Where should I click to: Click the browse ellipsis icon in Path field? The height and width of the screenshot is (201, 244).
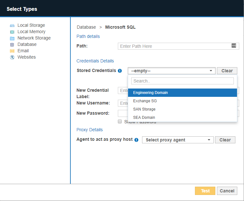point(234,46)
